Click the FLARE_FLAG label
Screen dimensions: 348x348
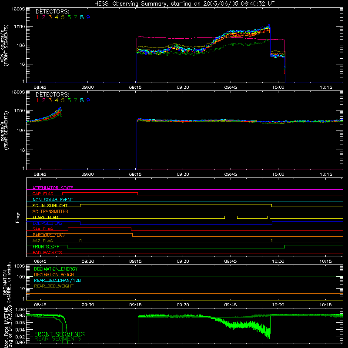pyautogui.click(x=45, y=217)
